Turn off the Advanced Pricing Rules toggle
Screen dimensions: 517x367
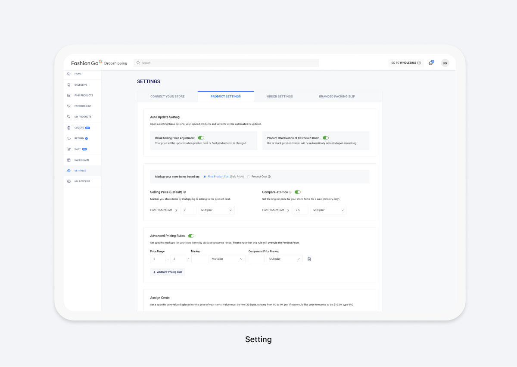coord(191,236)
